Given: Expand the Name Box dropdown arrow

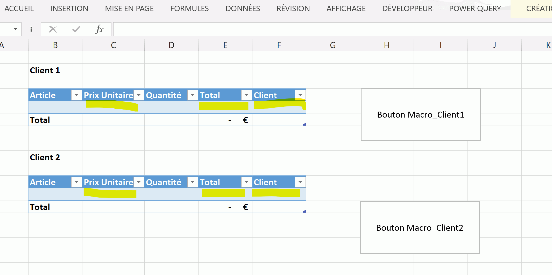Looking at the screenshot, I should 15,29.
